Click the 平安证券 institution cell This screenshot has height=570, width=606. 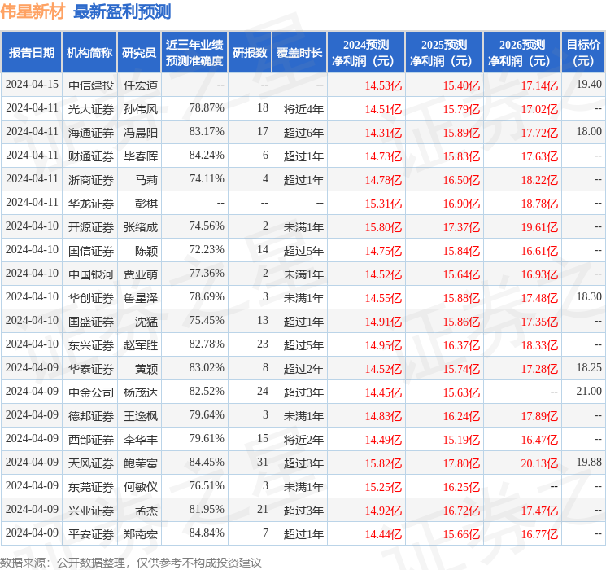[91, 534]
